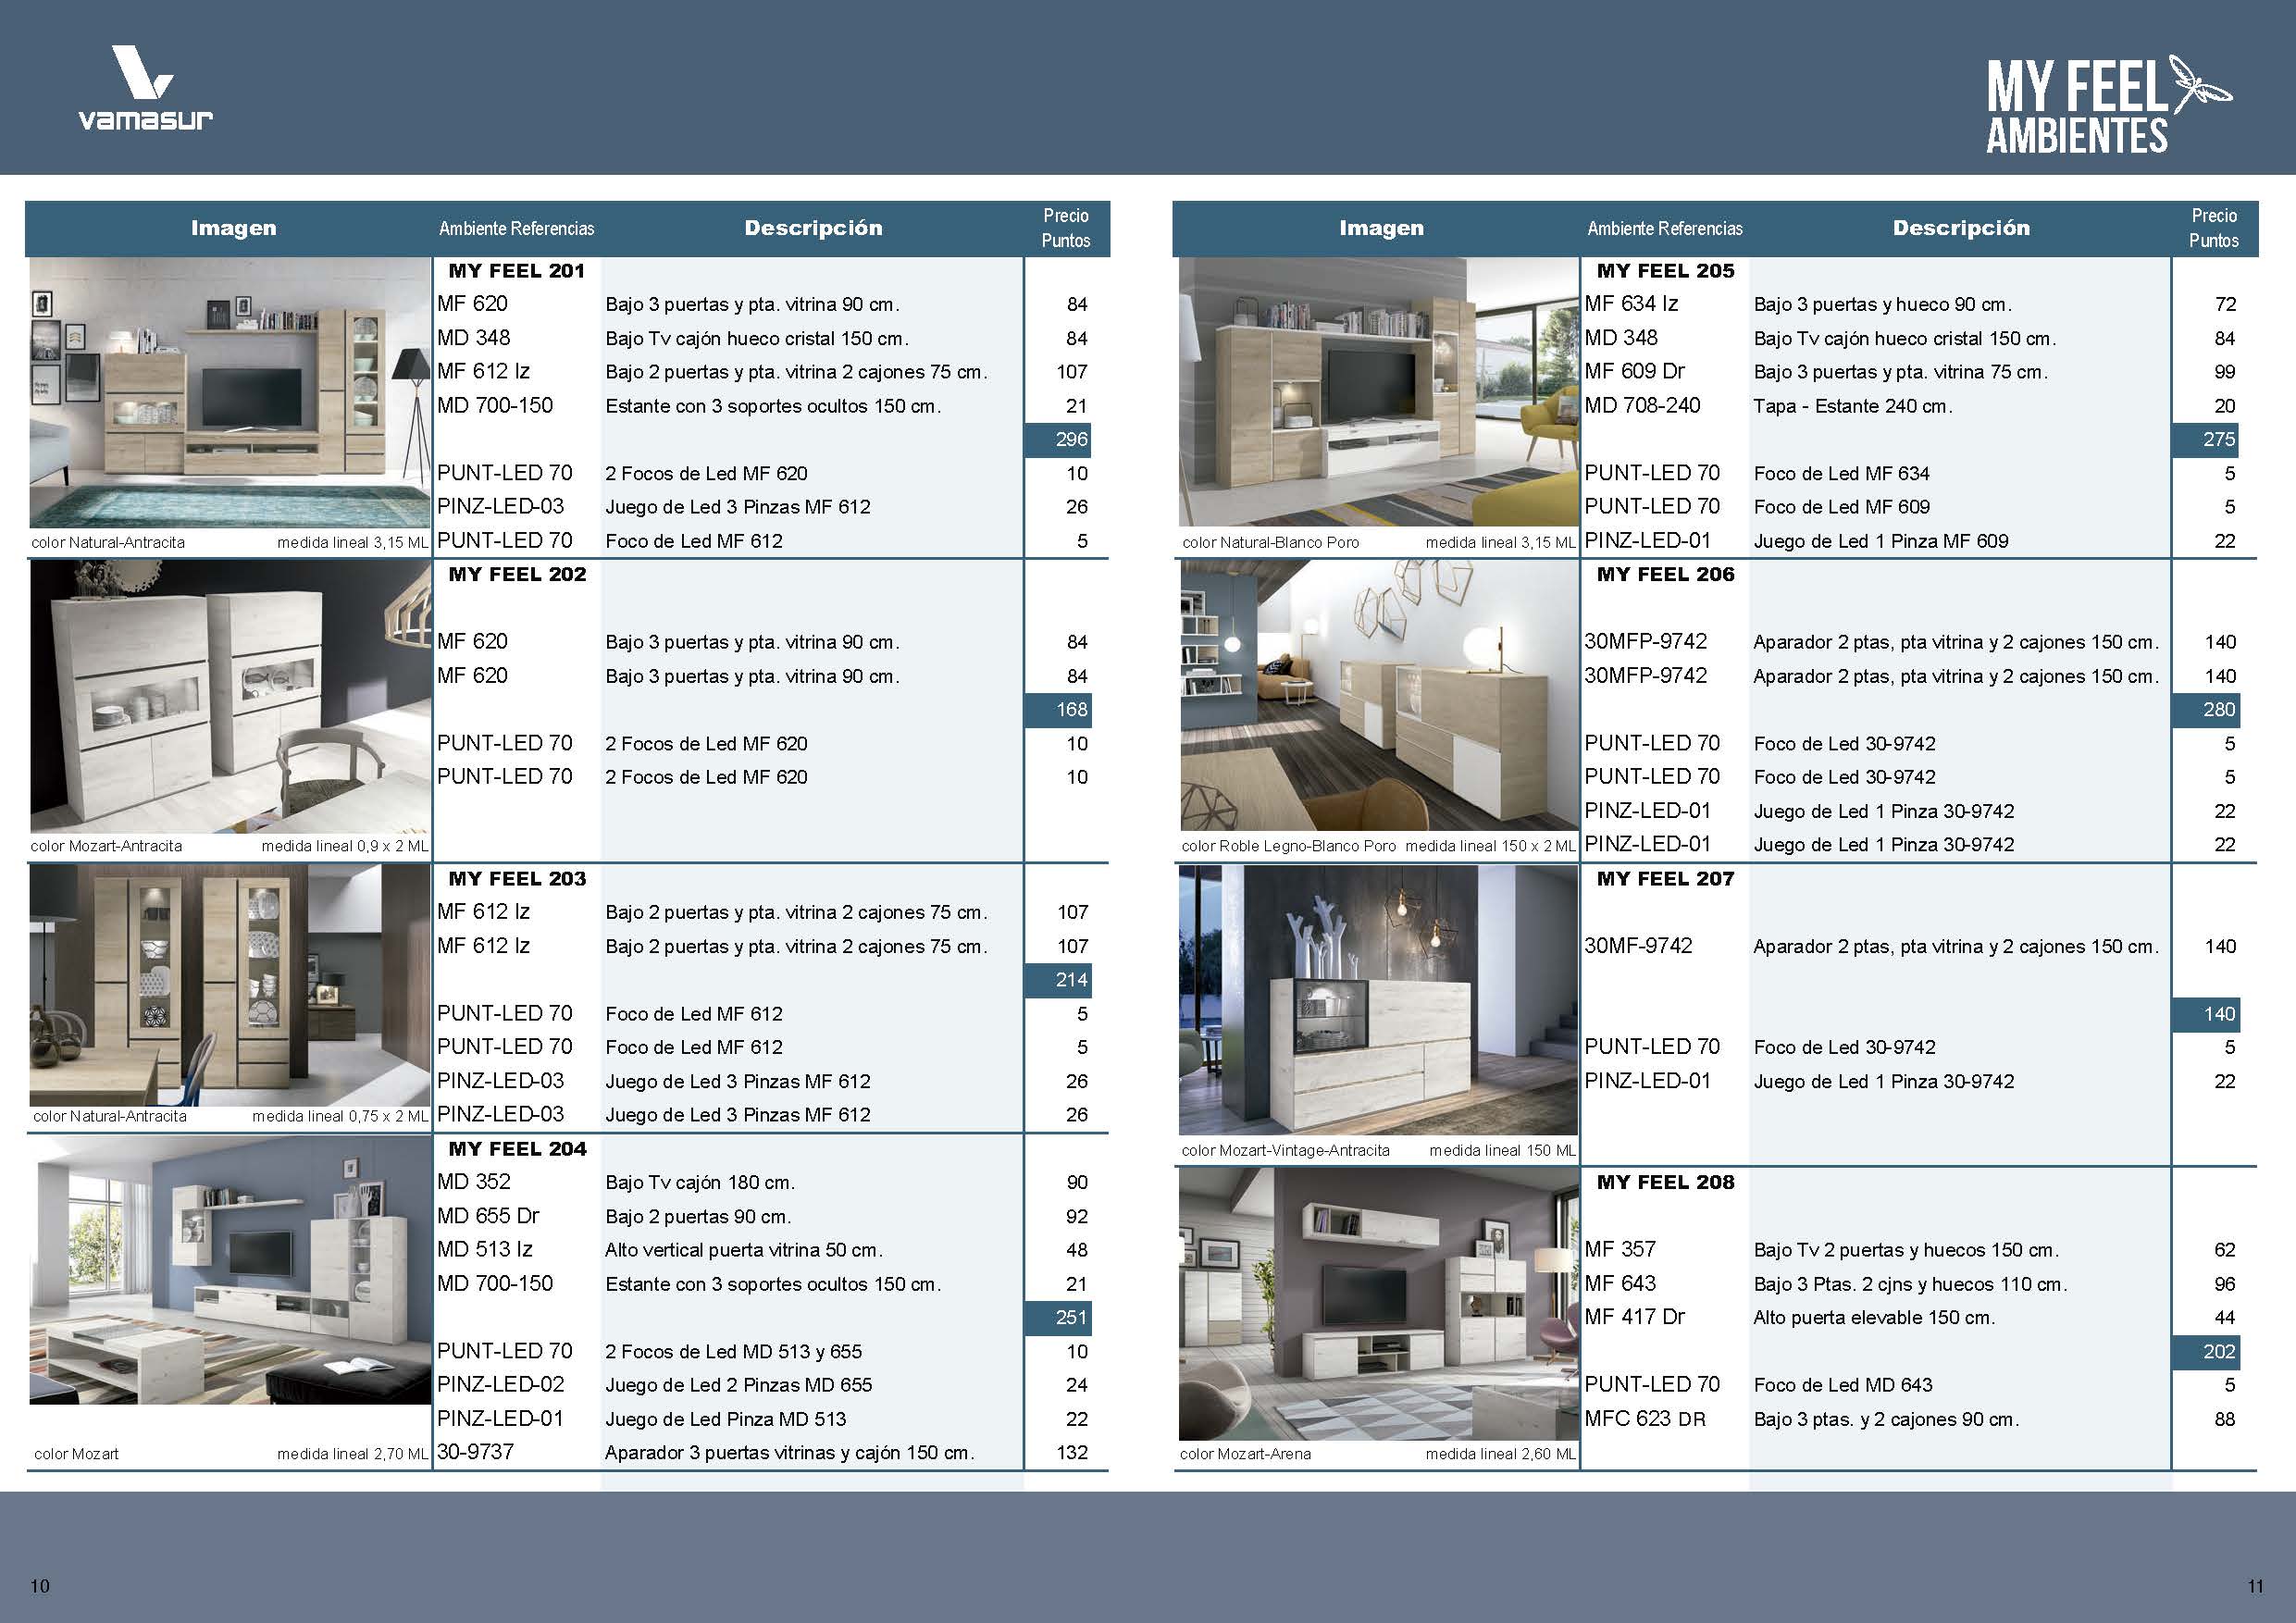Click total 280 in MY FEEL 206
Image resolution: width=2296 pixels, height=1623 pixels.
tap(2206, 710)
